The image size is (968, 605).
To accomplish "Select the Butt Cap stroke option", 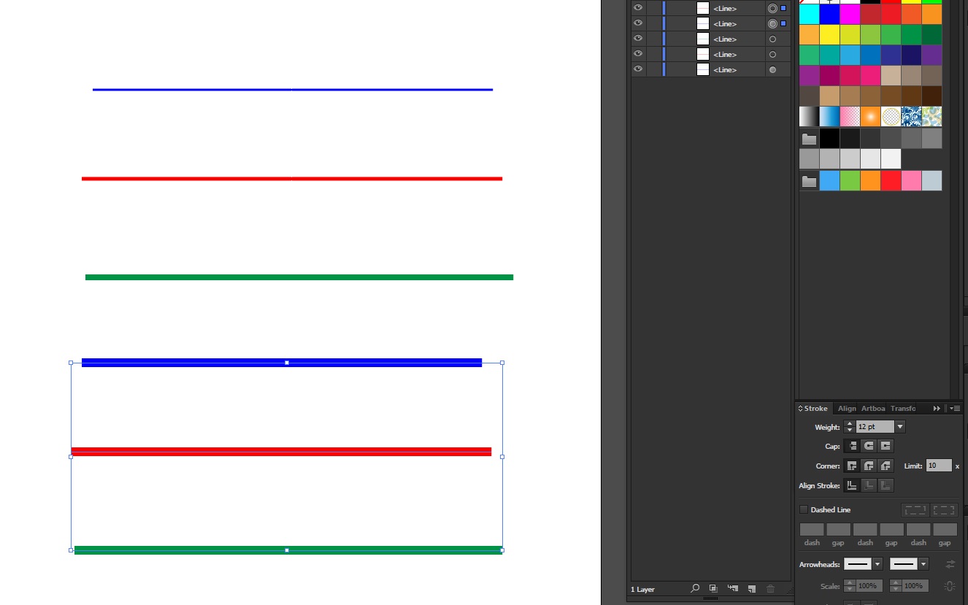I will pyautogui.click(x=851, y=446).
